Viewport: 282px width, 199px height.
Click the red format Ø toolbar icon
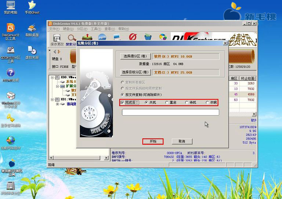[x=133, y=37]
